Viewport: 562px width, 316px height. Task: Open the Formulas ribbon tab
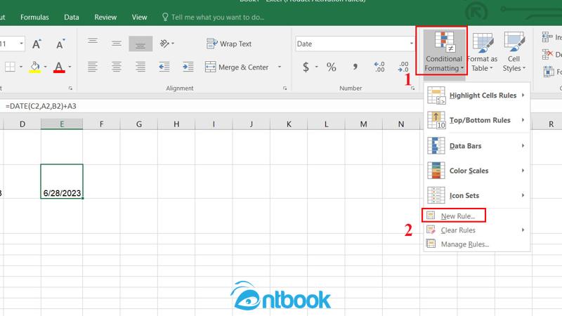point(34,17)
